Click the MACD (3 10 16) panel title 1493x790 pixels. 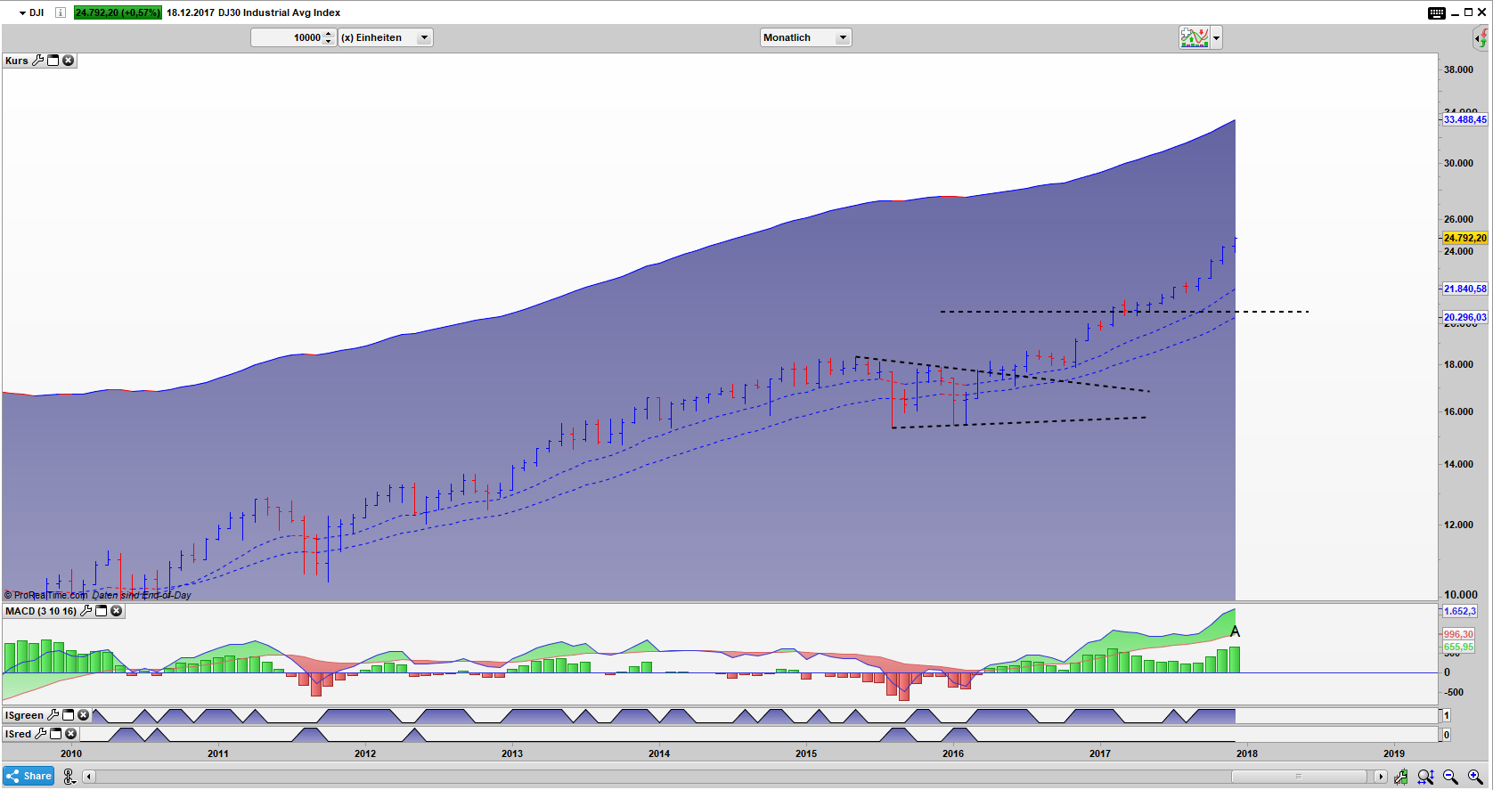click(x=41, y=611)
